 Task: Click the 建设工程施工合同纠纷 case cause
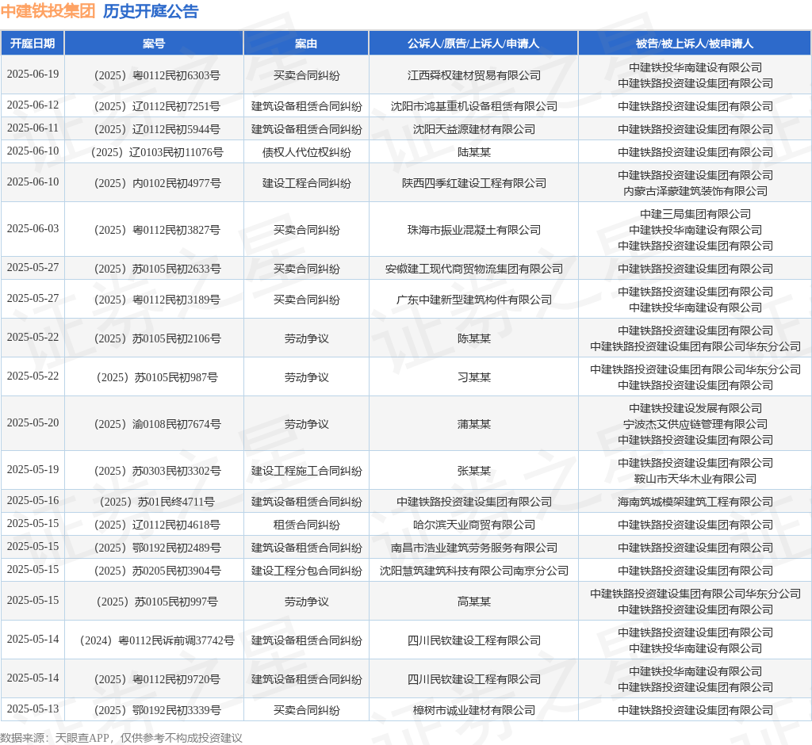[306, 471]
